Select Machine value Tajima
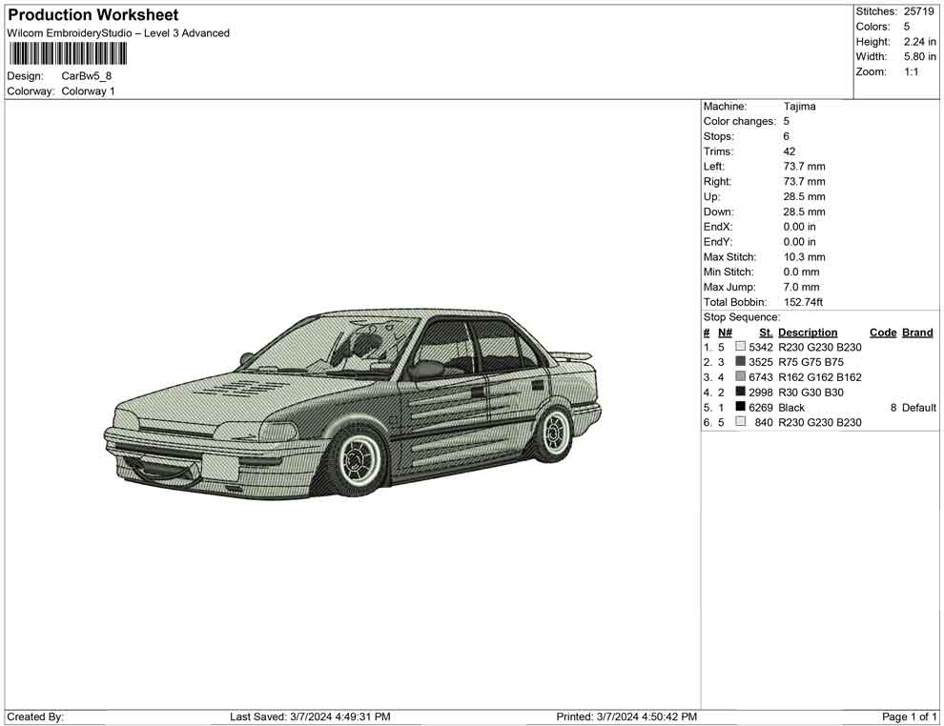Image resolution: width=944 pixels, height=726 pixels. tap(799, 107)
